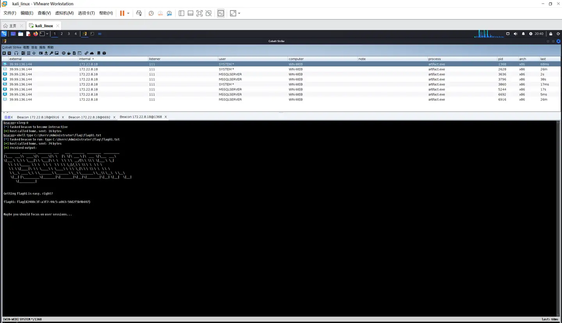Click the Disconnect from team server minus icon
The height and width of the screenshot is (323, 562).
[9, 53]
